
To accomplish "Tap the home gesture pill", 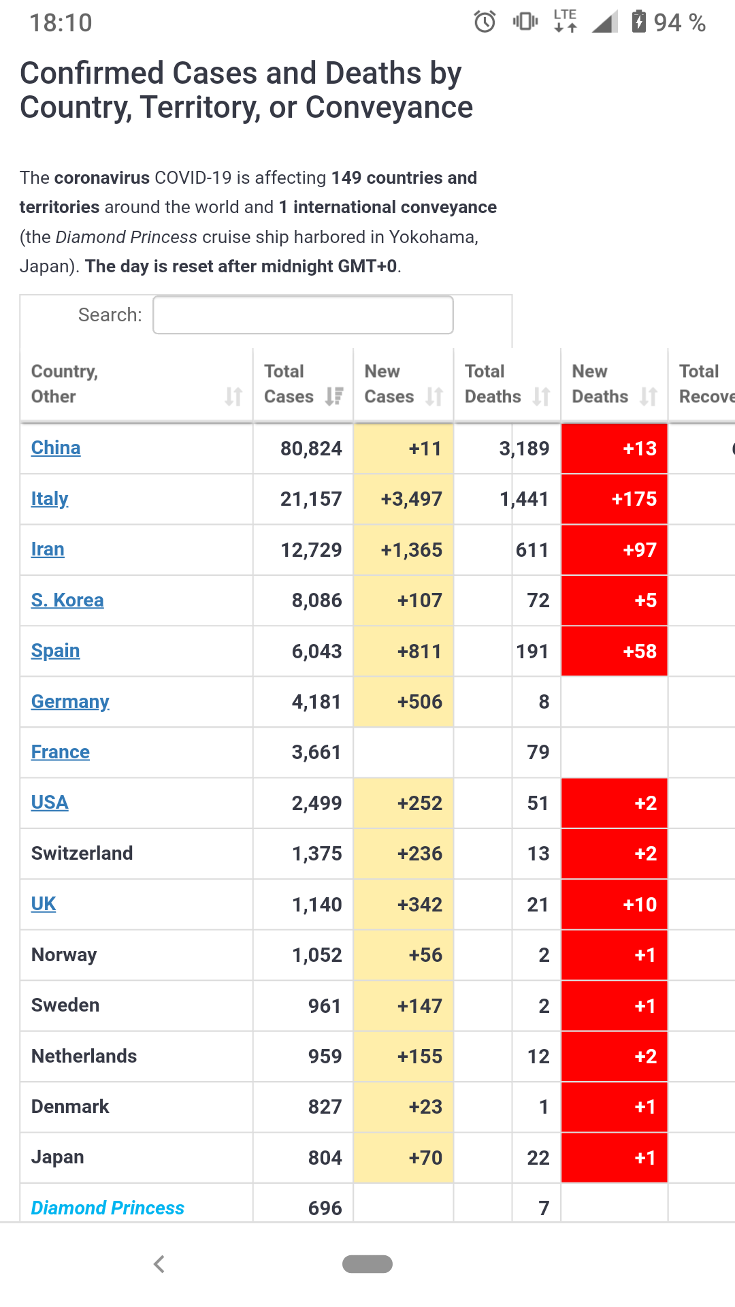I will 367,1264.
